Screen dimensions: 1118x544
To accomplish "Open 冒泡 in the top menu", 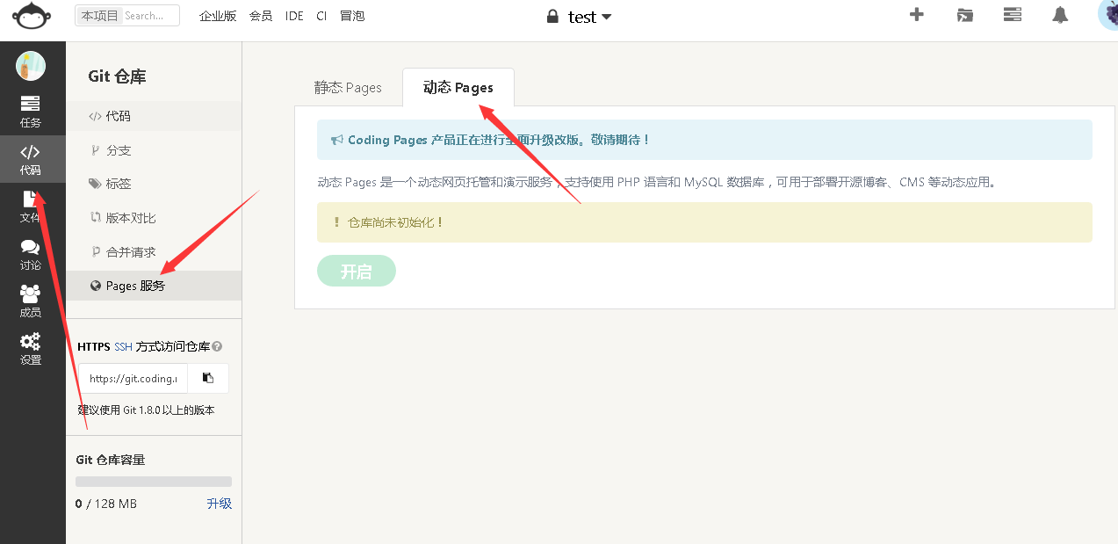I will [x=352, y=16].
